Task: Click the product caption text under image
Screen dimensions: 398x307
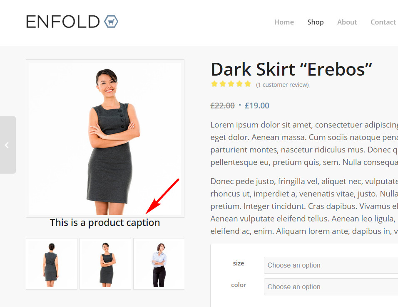Action: (x=105, y=223)
